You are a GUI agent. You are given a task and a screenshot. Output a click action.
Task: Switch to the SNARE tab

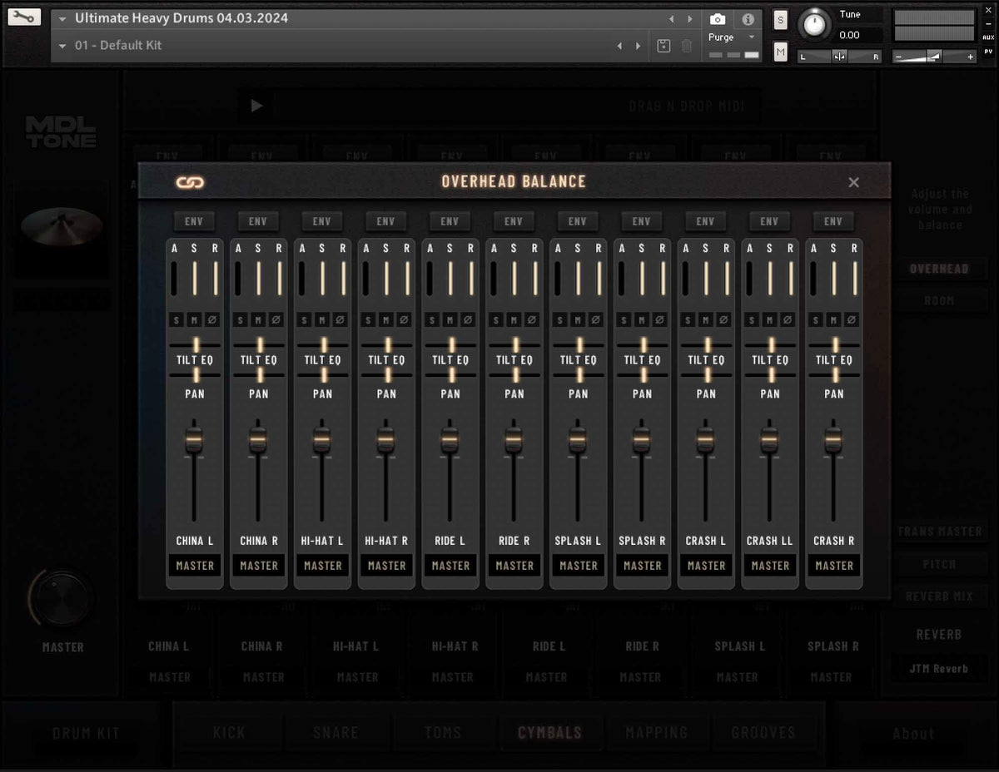click(335, 733)
